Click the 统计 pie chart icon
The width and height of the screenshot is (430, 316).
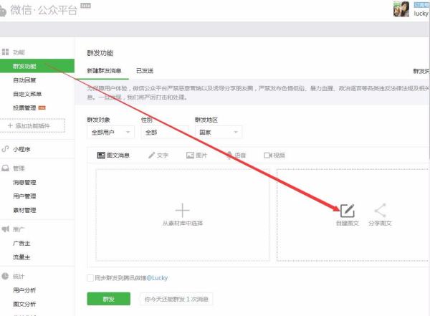coord(5,276)
